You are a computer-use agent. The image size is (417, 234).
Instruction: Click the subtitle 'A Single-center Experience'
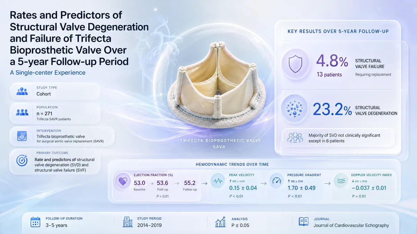click(48, 72)
